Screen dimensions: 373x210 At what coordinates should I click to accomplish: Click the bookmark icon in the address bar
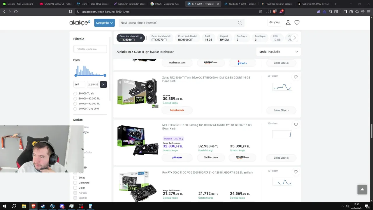(x=71, y=12)
